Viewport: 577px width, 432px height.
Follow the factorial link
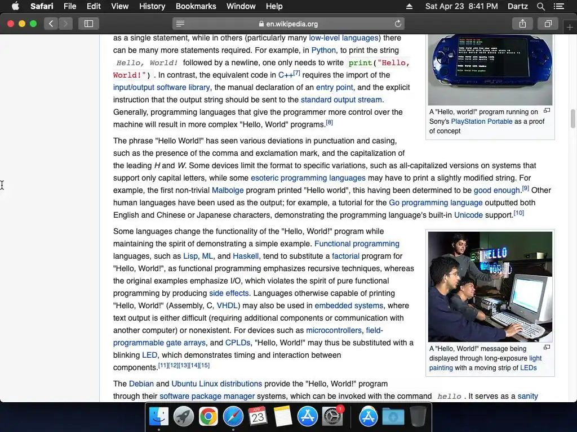pyautogui.click(x=345, y=256)
